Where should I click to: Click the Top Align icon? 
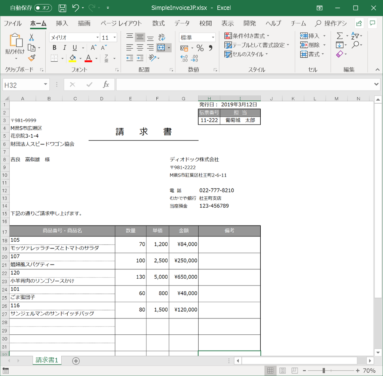click(x=129, y=37)
